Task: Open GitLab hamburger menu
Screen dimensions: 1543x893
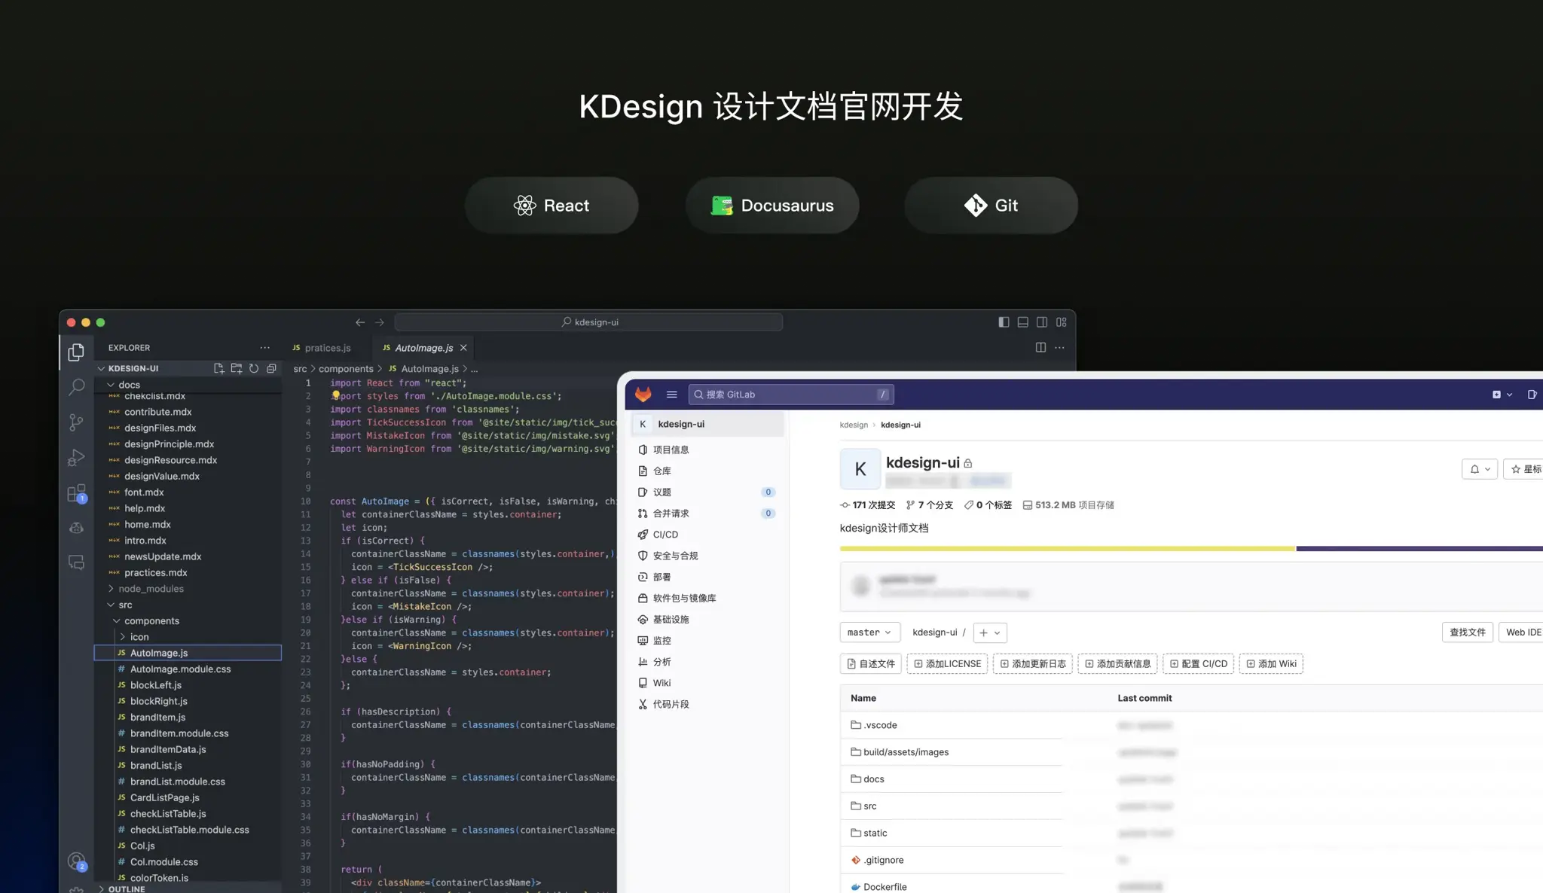Action: [x=671, y=394]
